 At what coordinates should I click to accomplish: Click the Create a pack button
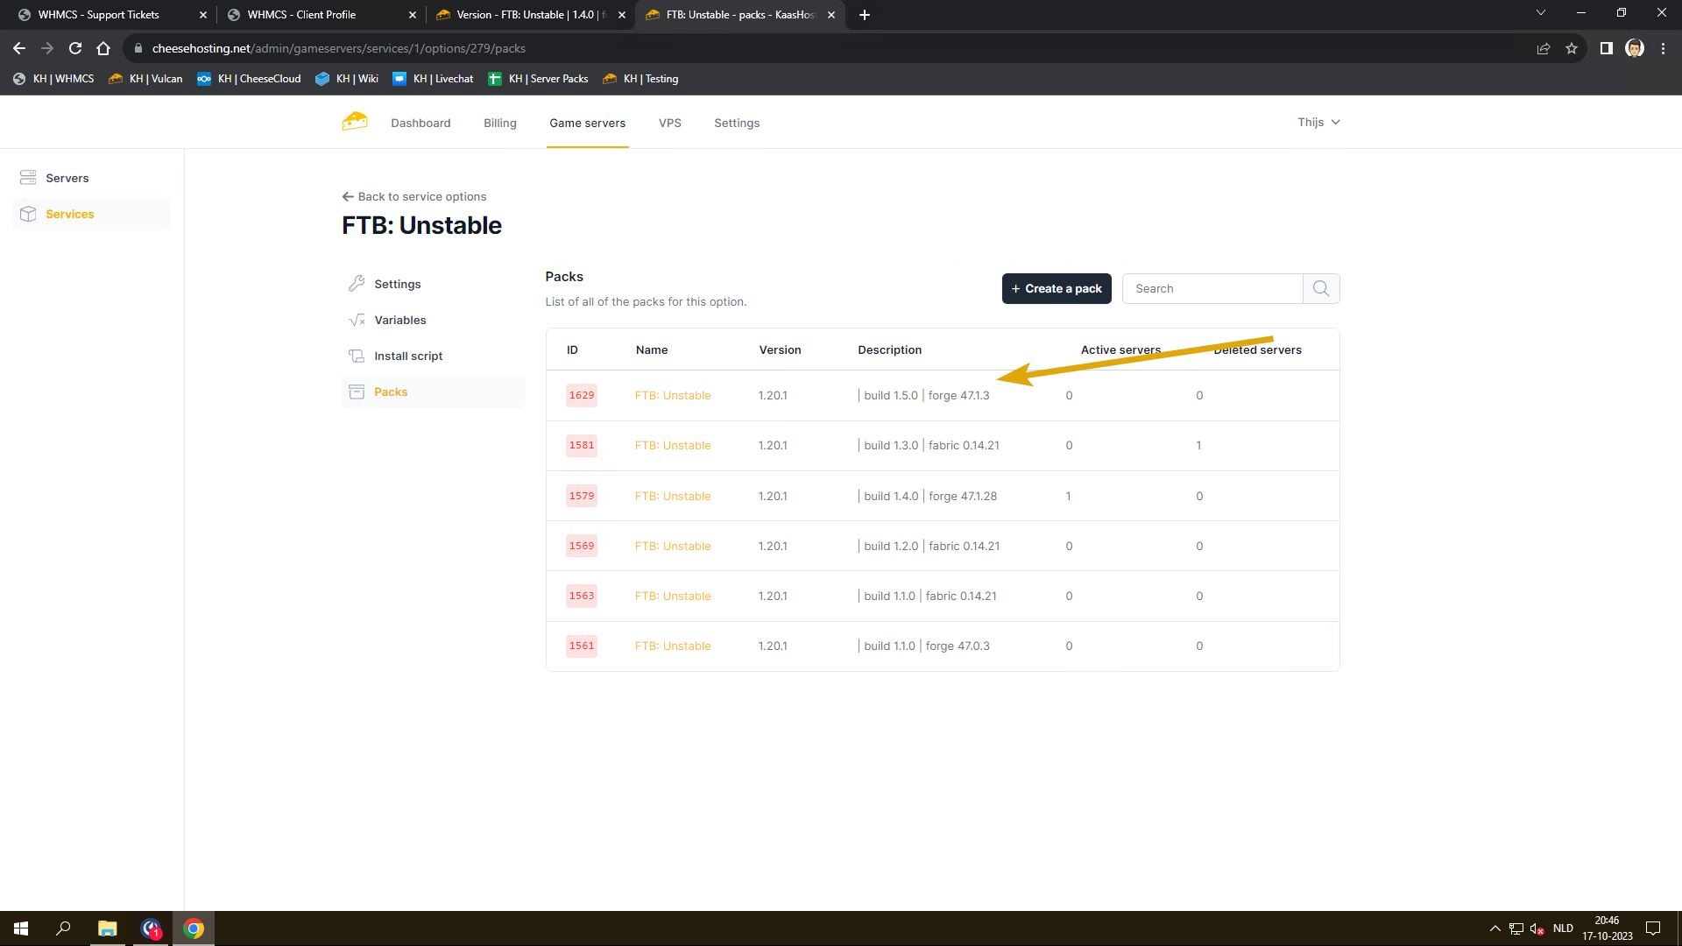click(1057, 288)
